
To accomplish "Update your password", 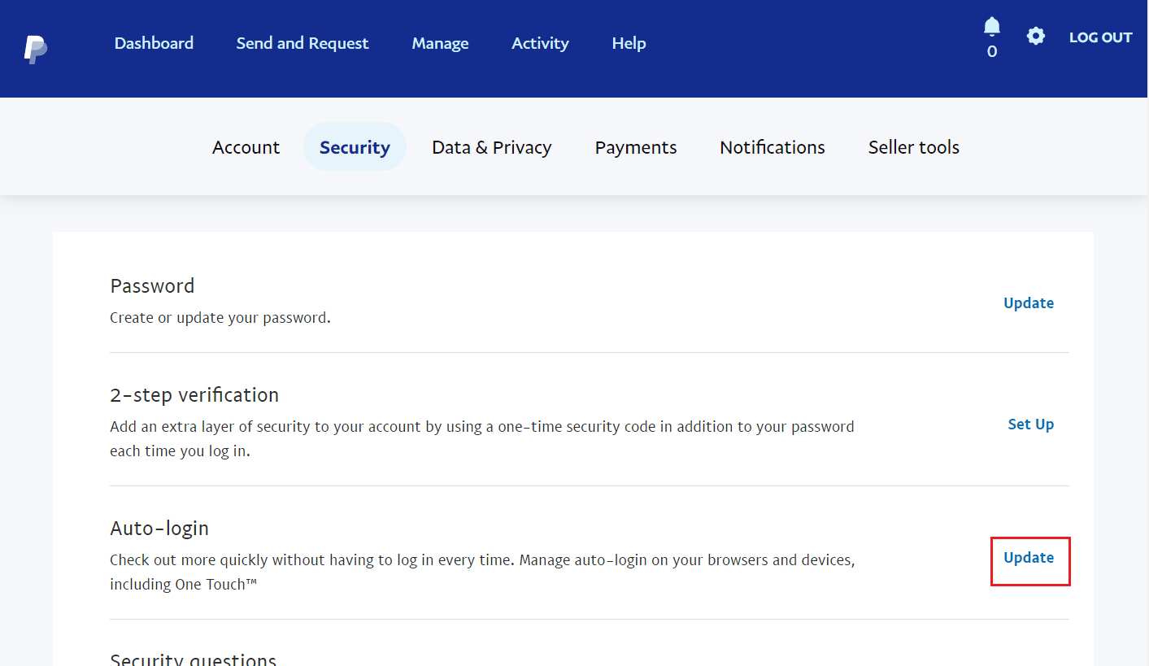I will pos(1029,303).
